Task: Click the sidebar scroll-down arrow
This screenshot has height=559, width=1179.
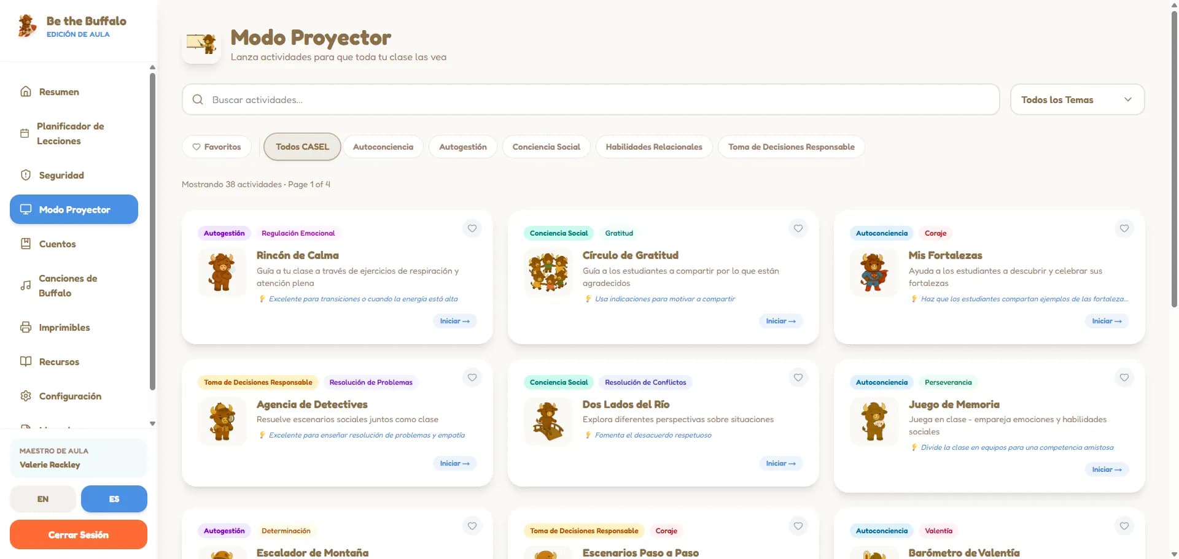Action: click(152, 423)
